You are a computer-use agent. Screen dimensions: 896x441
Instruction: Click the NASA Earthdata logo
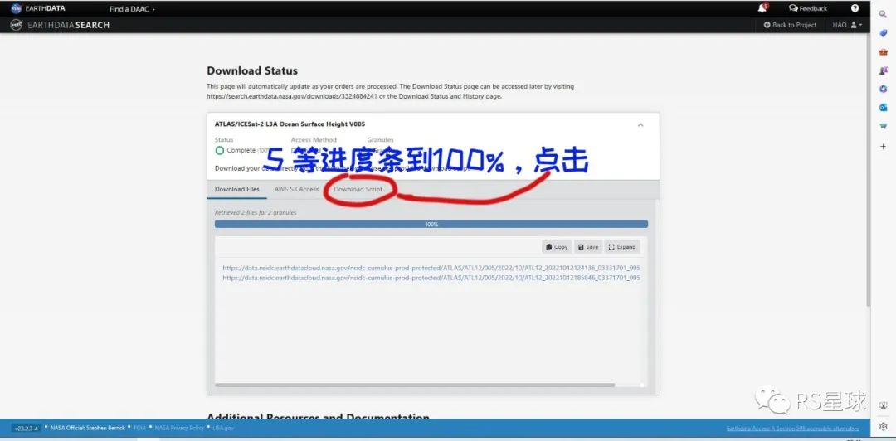(x=38, y=8)
